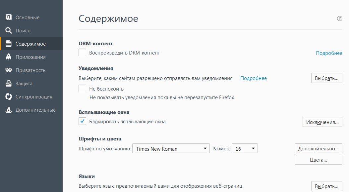Viewport: 349px width, 192px height.
Task: Uncheck Блокировать всплывающие окна
Action: (x=83, y=121)
